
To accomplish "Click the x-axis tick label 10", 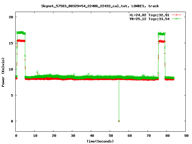I will click(x=35, y=136).
